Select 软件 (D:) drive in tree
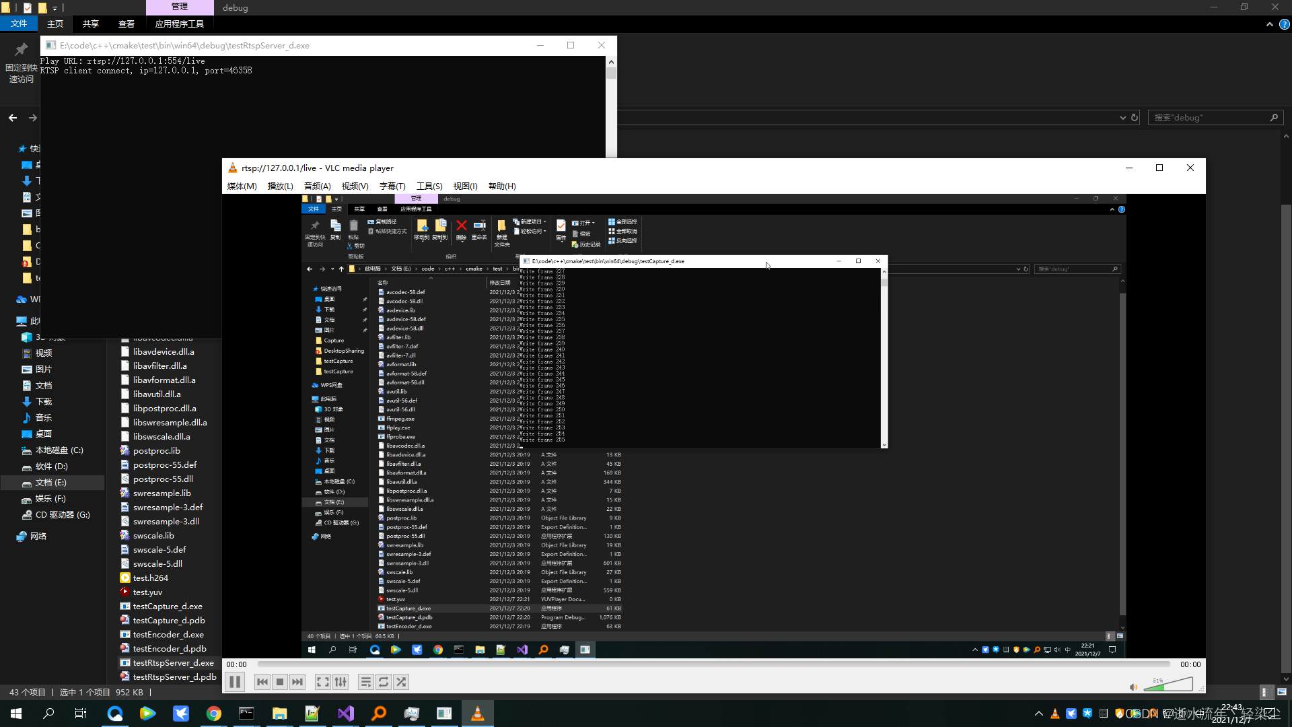Image resolution: width=1292 pixels, height=727 pixels. coord(52,466)
